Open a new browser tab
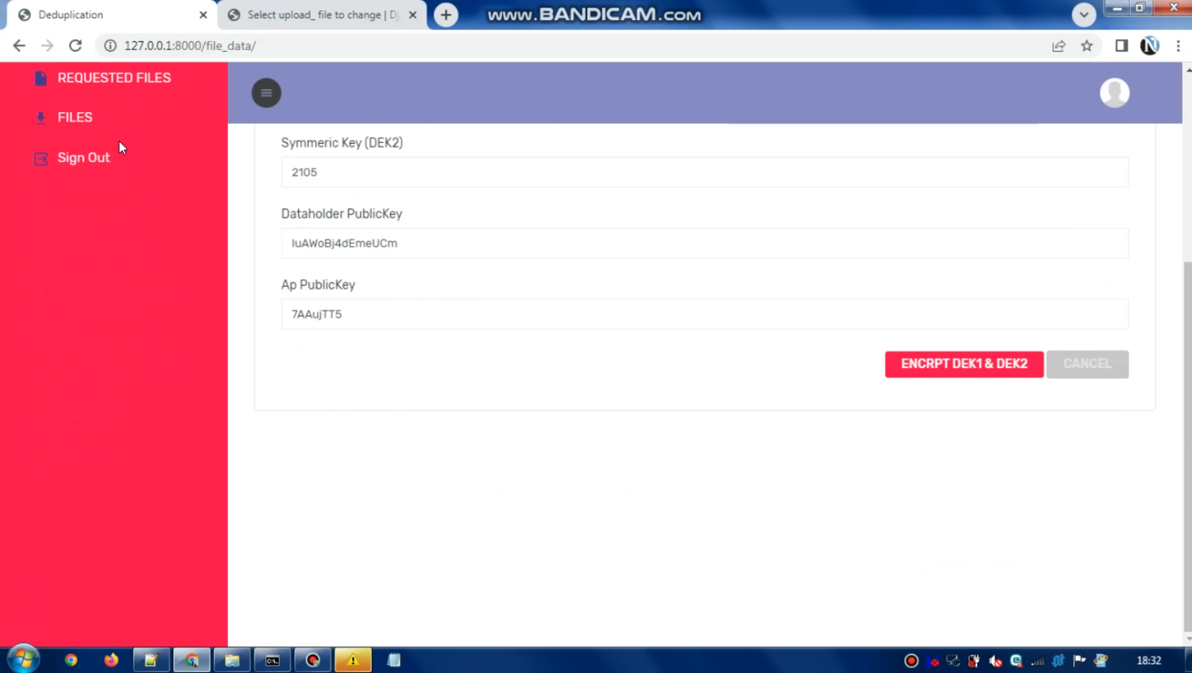This screenshot has height=673, width=1192. 446,14
